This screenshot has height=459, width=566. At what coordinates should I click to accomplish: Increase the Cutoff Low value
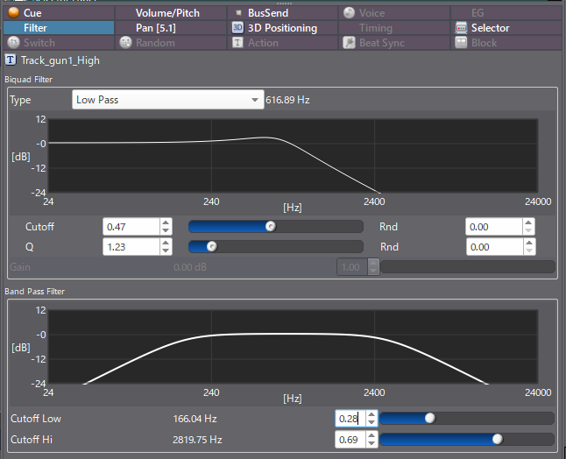click(371, 414)
